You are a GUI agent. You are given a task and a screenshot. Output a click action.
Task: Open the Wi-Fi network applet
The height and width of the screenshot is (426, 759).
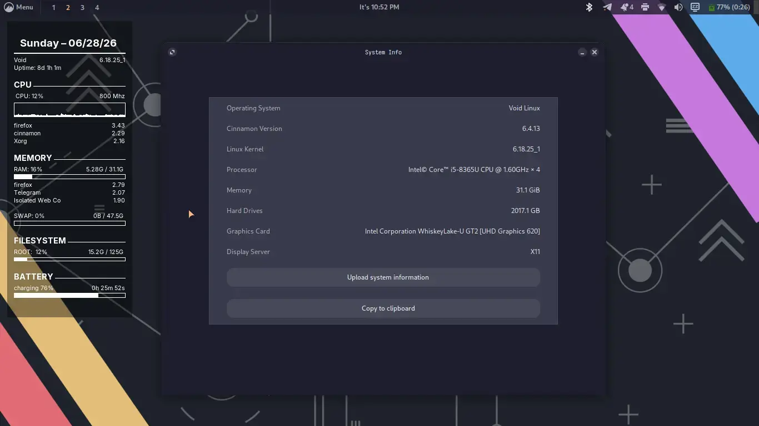point(661,7)
